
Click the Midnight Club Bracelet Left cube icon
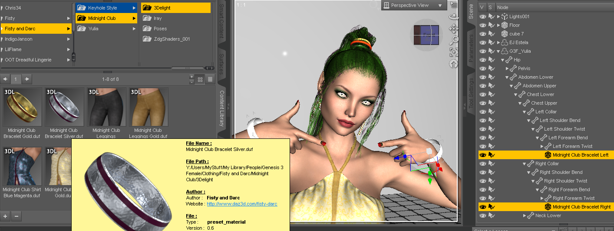click(x=548, y=155)
